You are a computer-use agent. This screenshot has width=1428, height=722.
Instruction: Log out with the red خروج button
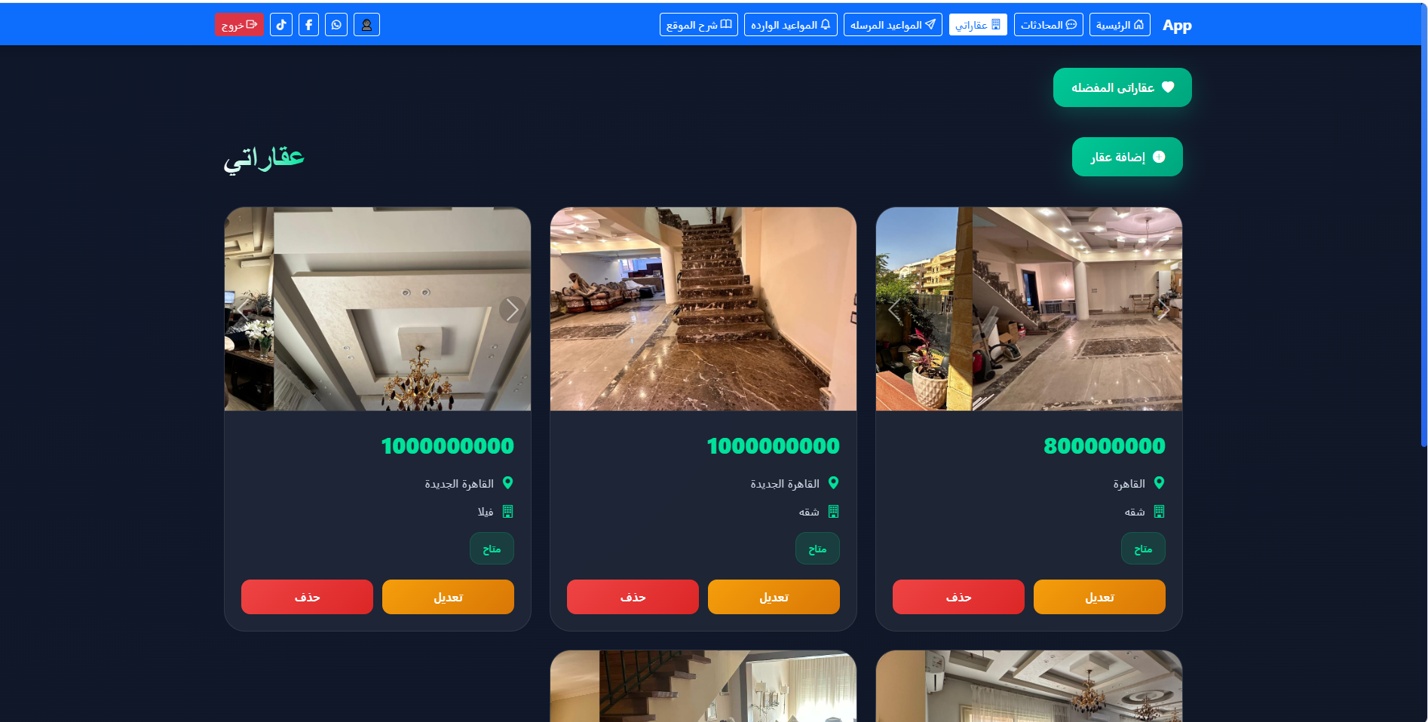click(x=239, y=25)
